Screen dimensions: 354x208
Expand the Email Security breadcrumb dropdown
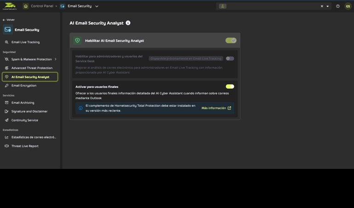pos(97,6)
